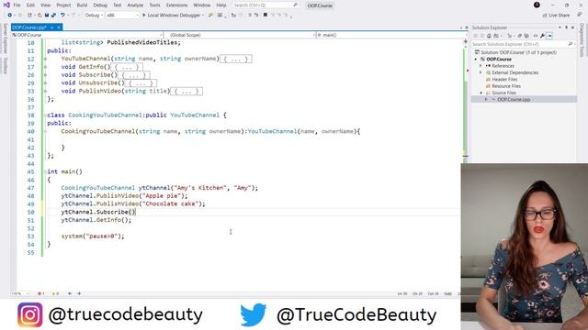Click the Home icon in Solution Explorer

(489, 36)
